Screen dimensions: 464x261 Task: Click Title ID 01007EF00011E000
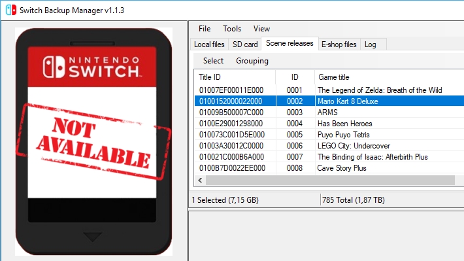231,90
